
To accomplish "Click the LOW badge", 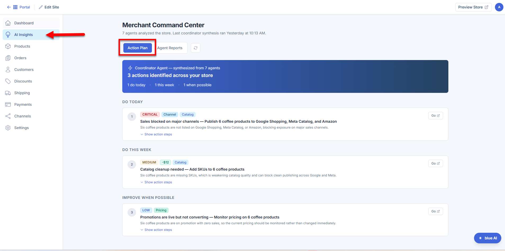I will click(x=146, y=210).
